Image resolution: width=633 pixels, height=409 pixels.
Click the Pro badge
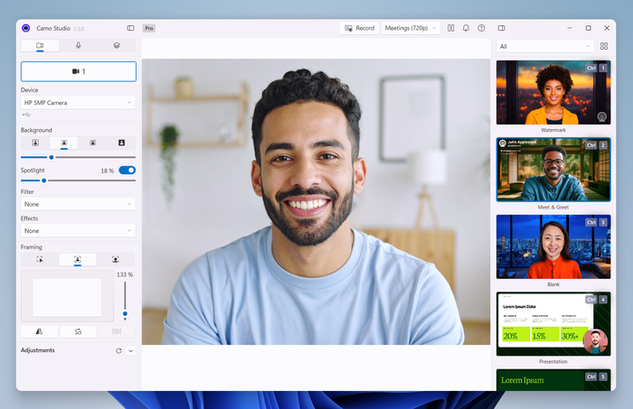(149, 28)
